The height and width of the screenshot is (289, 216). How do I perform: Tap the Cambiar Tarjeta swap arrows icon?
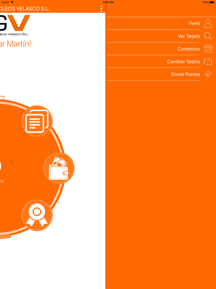[208, 62]
